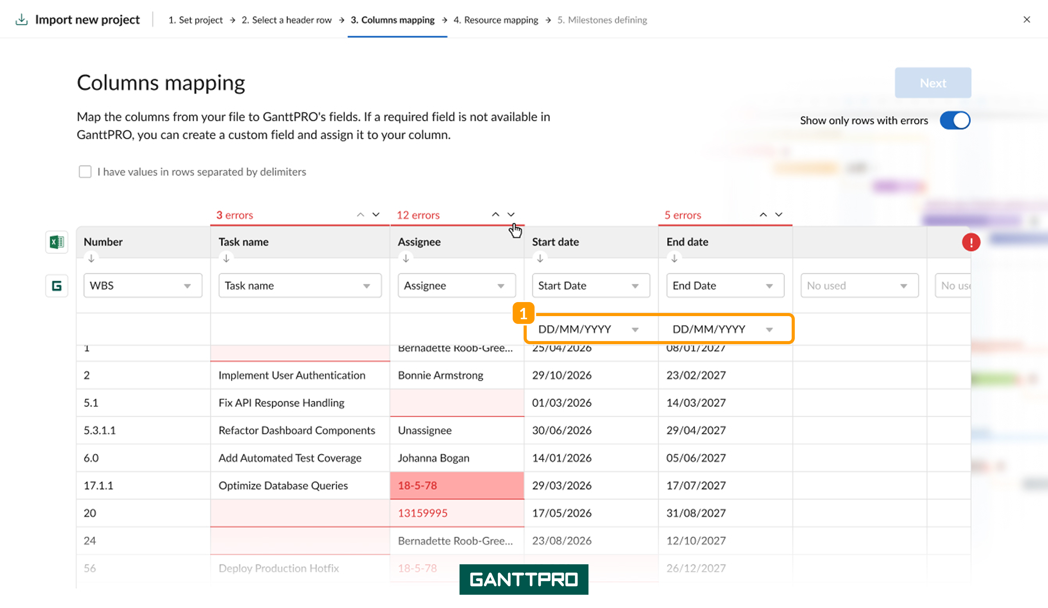The height and width of the screenshot is (608, 1048).
Task: Check values separated by delimiters checkbox
Action: [x=85, y=172]
